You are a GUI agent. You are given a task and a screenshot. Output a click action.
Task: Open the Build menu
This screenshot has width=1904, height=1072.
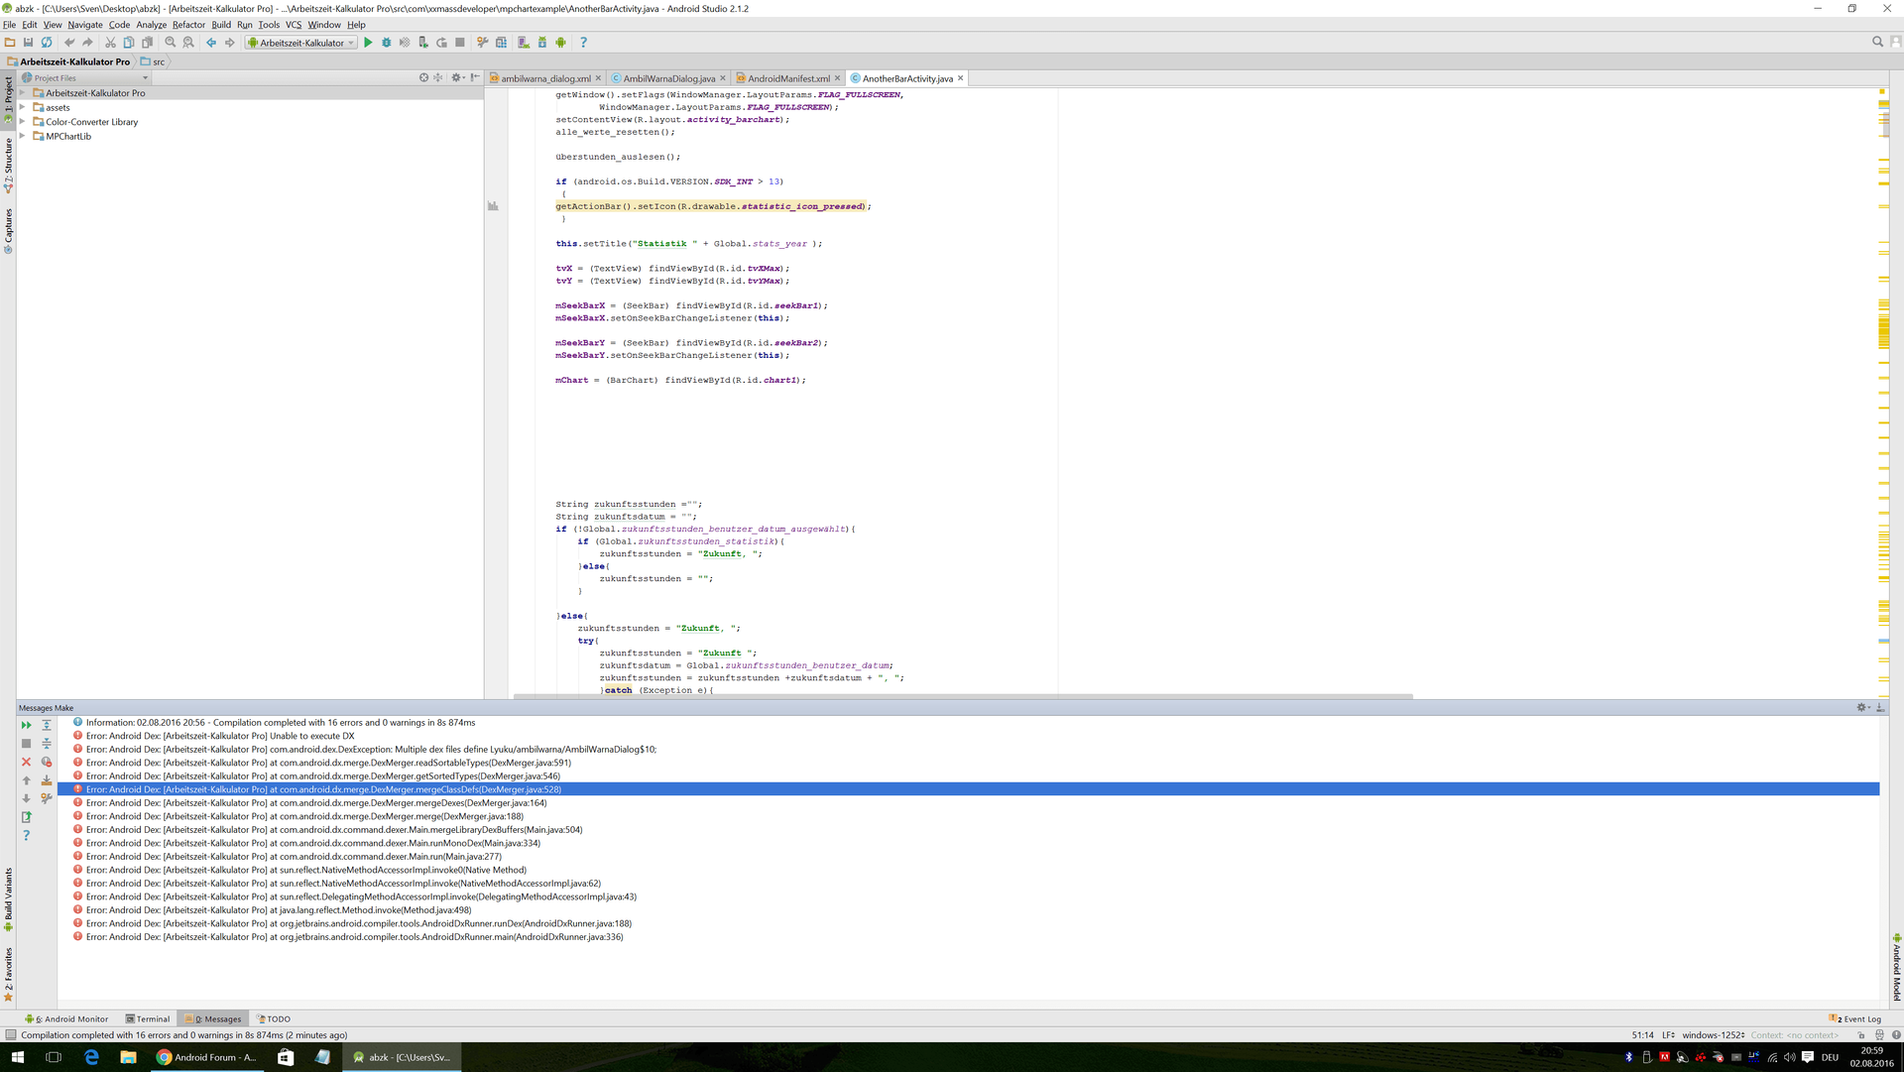(x=221, y=25)
